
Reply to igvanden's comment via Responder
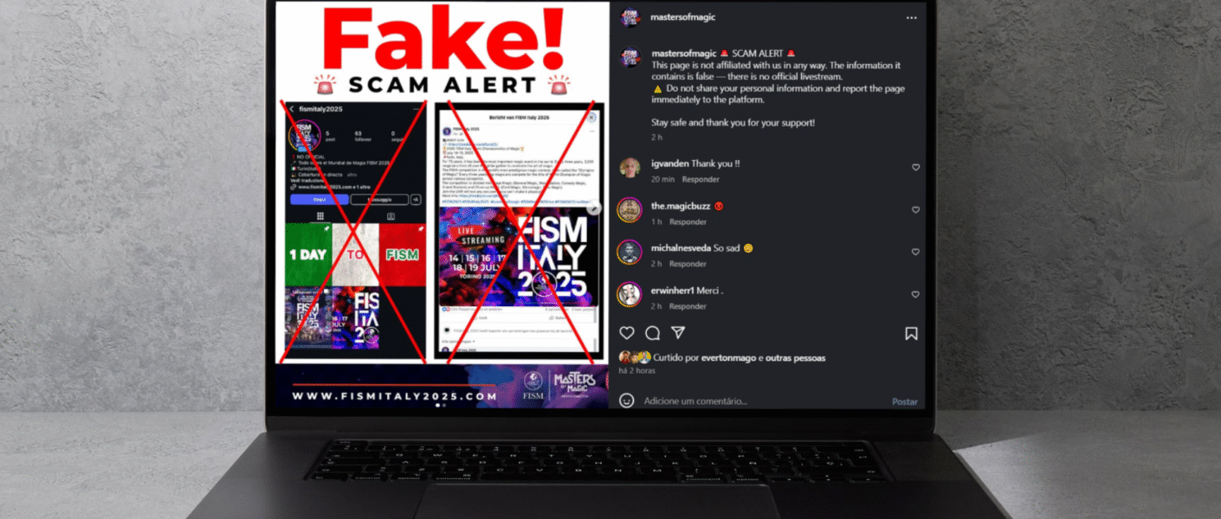tap(701, 179)
